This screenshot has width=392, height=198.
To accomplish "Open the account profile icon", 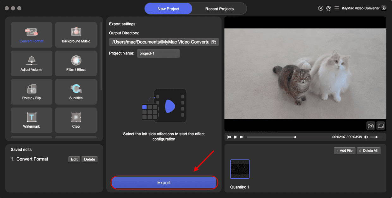I will coord(321,8).
